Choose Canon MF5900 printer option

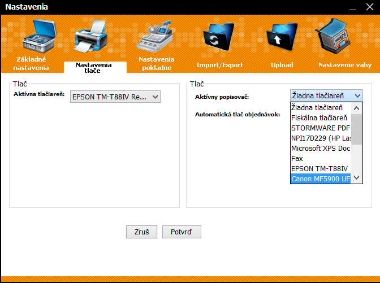(x=319, y=179)
